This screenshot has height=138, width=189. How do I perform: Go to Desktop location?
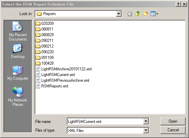pos(18,51)
